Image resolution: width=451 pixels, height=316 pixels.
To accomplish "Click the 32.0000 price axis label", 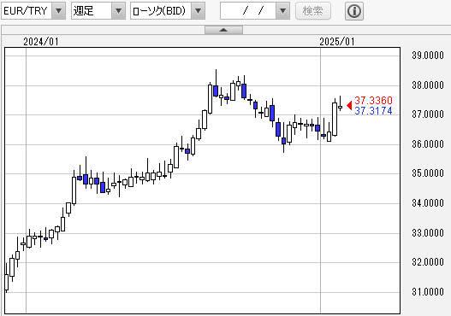I will point(428,262).
